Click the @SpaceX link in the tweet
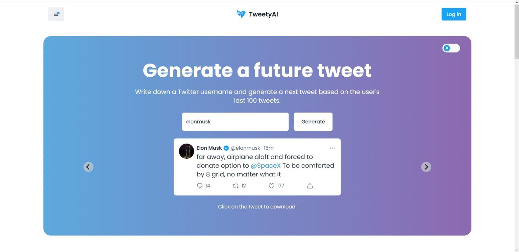Image resolution: width=519 pixels, height=252 pixels. tap(266, 166)
